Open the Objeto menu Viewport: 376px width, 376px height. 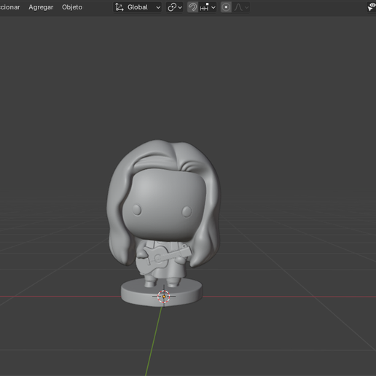[x=72, y=7]
